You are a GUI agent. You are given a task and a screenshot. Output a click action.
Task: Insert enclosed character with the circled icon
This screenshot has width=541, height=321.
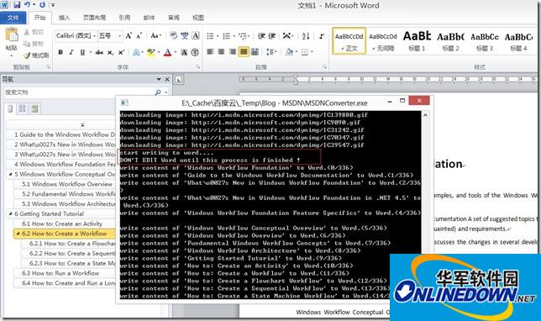coord(195,52)
